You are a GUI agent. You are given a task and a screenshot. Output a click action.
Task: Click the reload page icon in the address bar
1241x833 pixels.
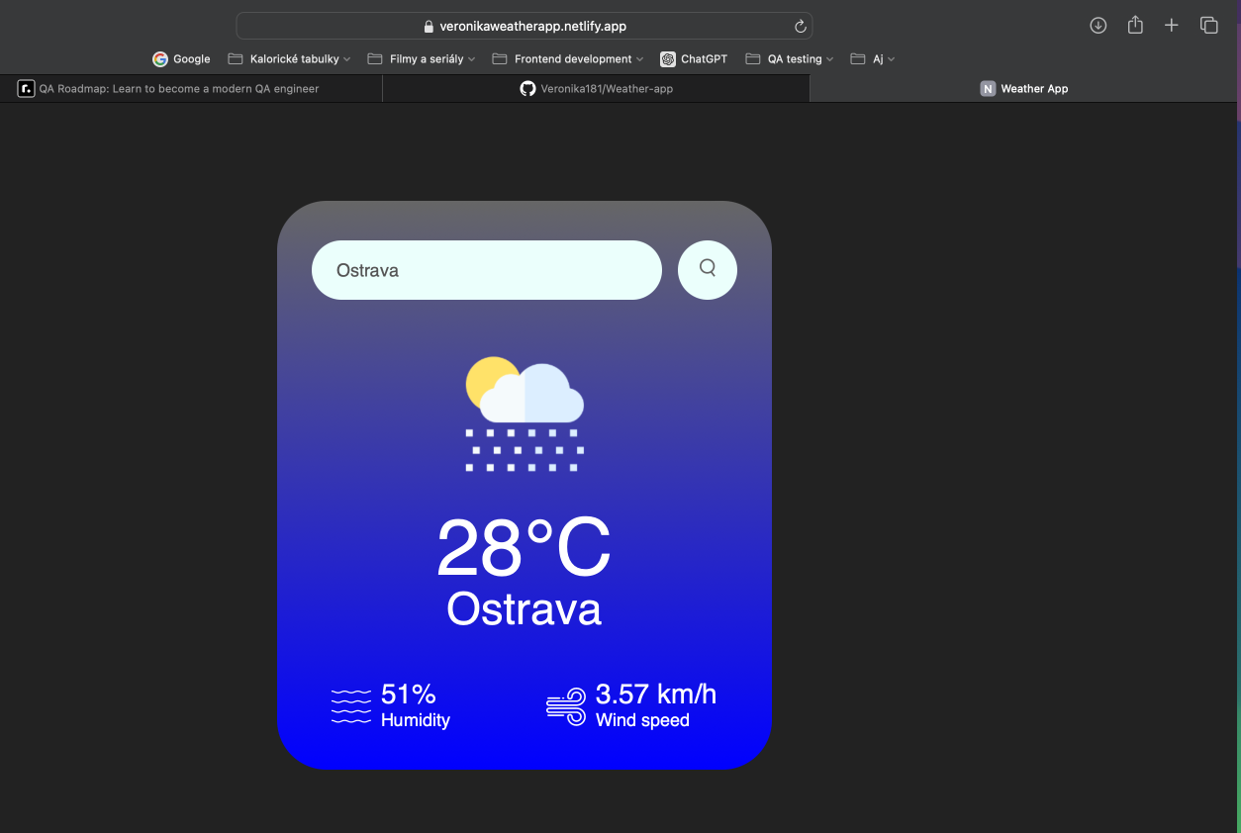tap(800, 26)
